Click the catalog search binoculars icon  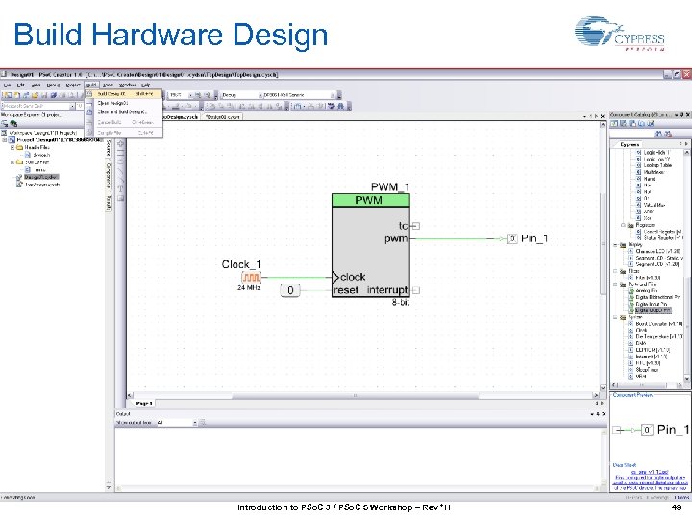pos(659,134)
